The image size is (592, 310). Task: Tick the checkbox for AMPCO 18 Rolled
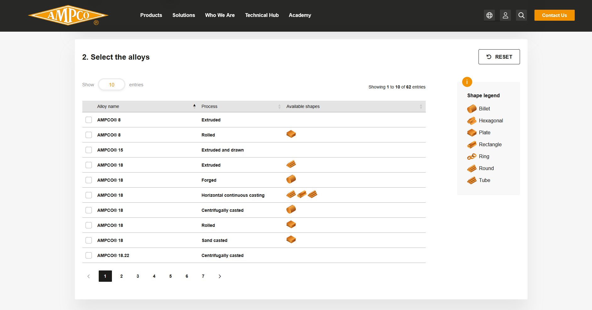tap(89, 225)
